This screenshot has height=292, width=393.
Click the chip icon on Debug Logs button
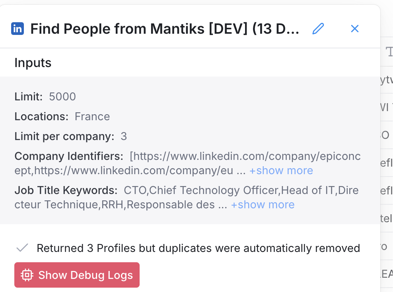(x=27, y=275)
